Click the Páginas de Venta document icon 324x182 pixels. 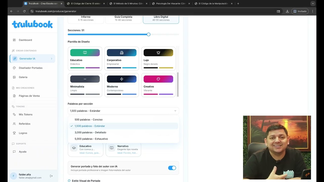[14, 96]
